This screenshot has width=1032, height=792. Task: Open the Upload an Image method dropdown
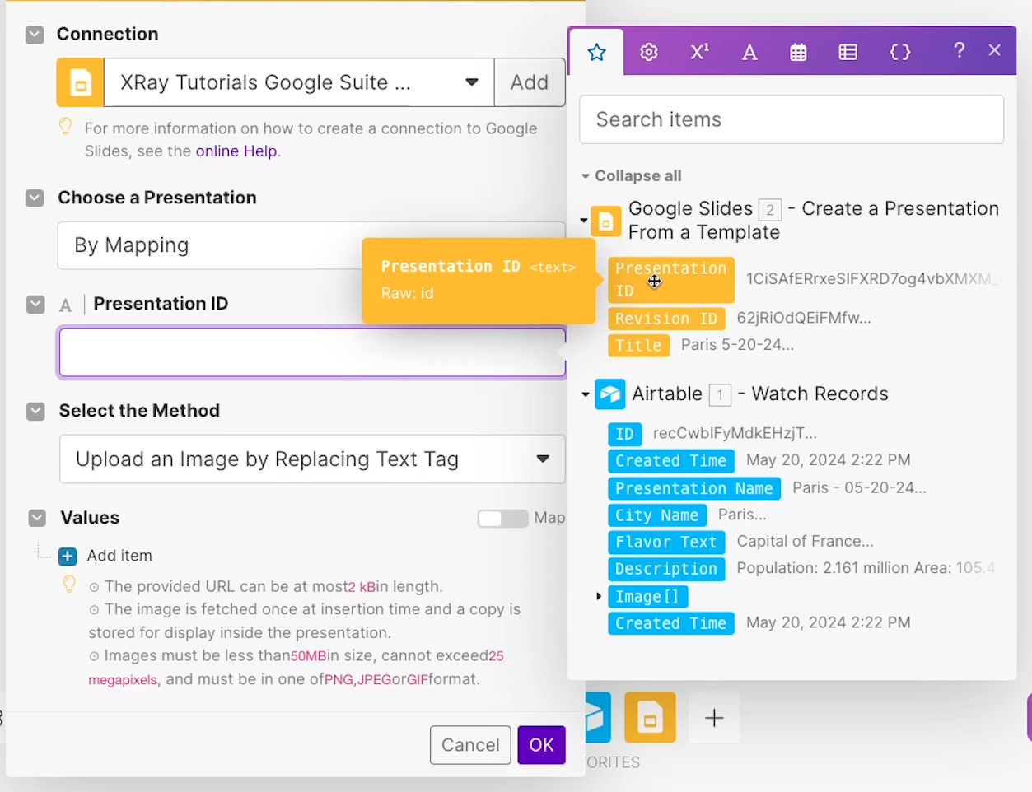312,459
